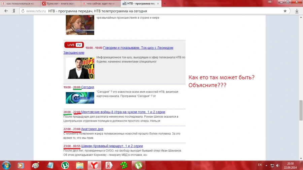The width and height of the screenshot is (303, 170).
Task: Open the Windows Start button
Action: click(x=6, y=165)
